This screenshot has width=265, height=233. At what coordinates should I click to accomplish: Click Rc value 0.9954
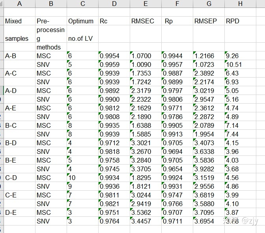point(114,56)
